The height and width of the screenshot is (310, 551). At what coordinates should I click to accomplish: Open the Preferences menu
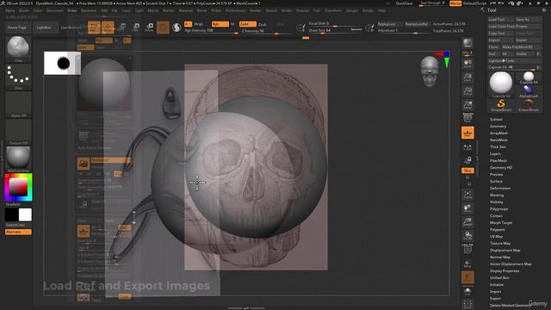(235, 10)
